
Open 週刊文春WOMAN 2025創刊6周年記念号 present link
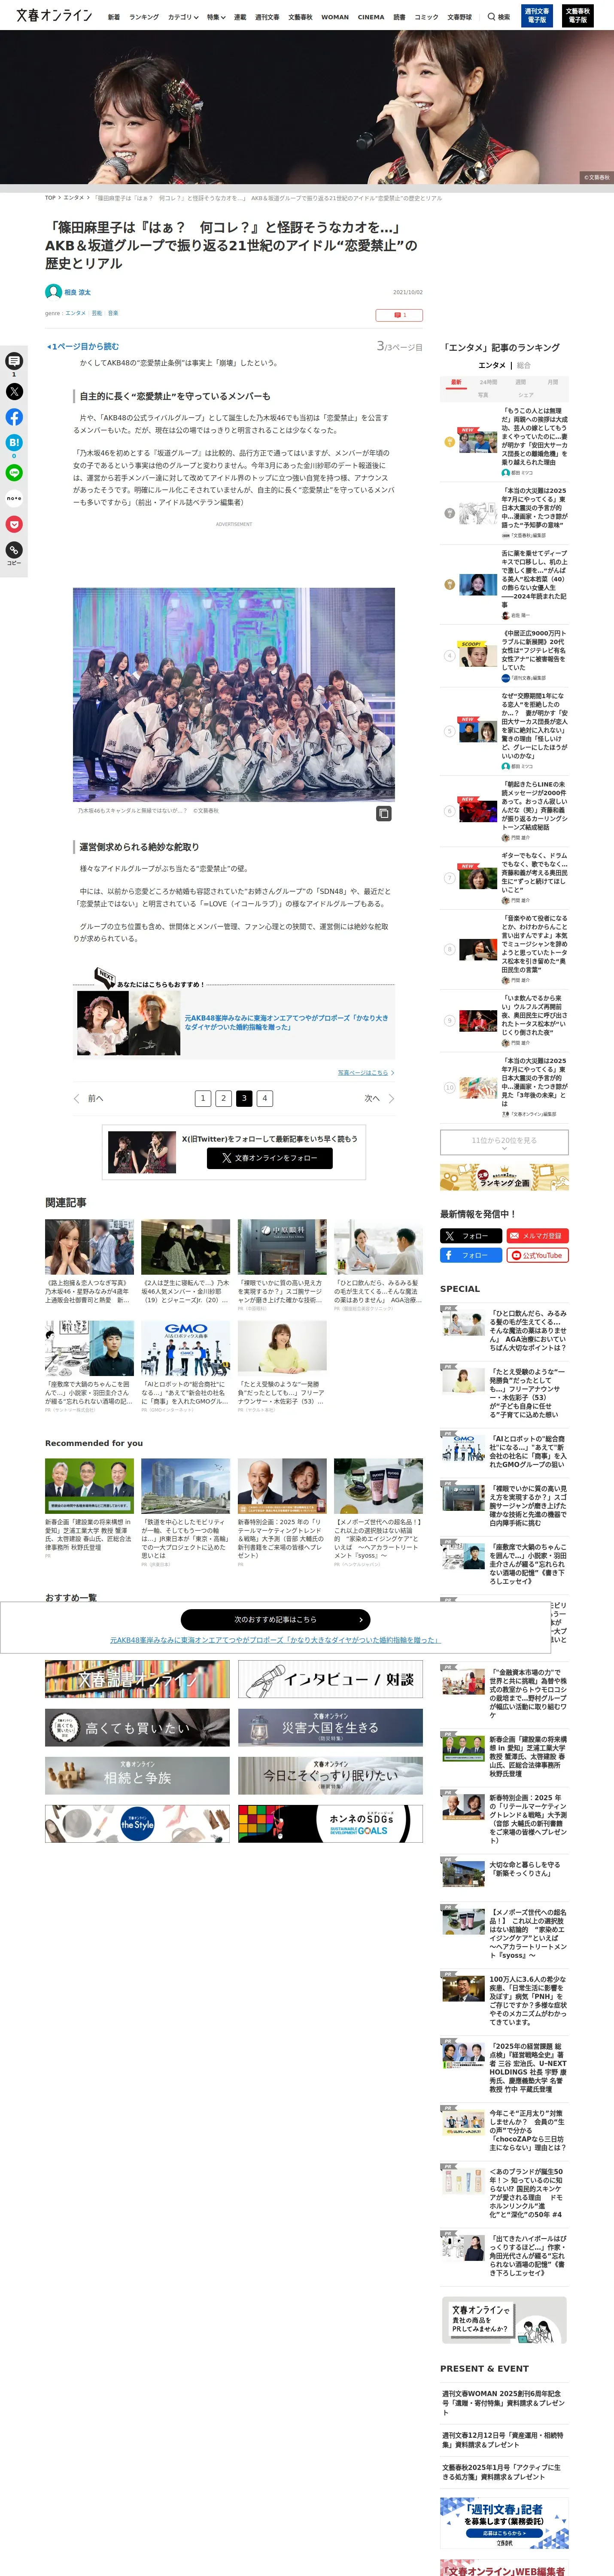click(x=504, y=2402)
